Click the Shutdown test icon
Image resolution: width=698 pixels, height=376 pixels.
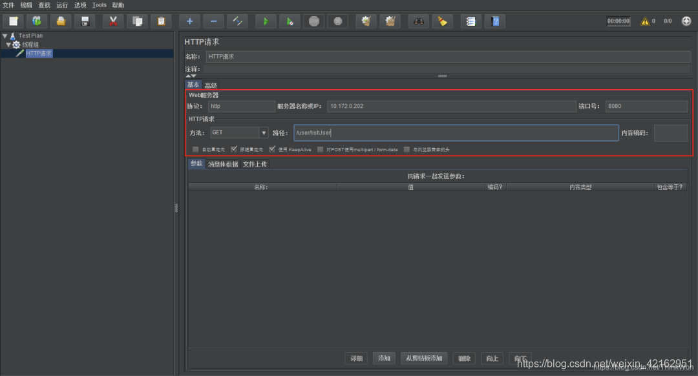pyautogui.click(x=338, y=21)
